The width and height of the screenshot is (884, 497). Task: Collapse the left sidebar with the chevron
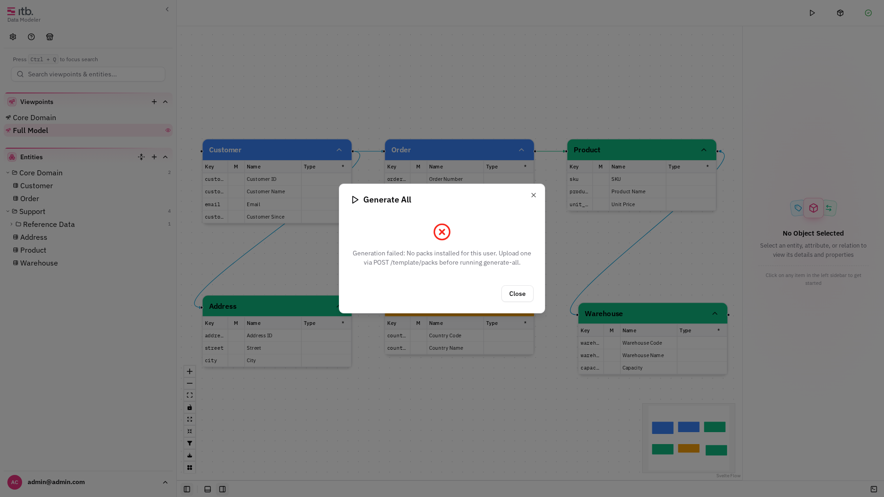point(167,9)
